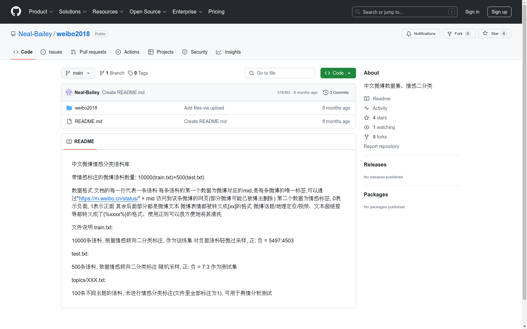
Task: Click the weibo2018 folder icon
Action: [x=69, y=108]
